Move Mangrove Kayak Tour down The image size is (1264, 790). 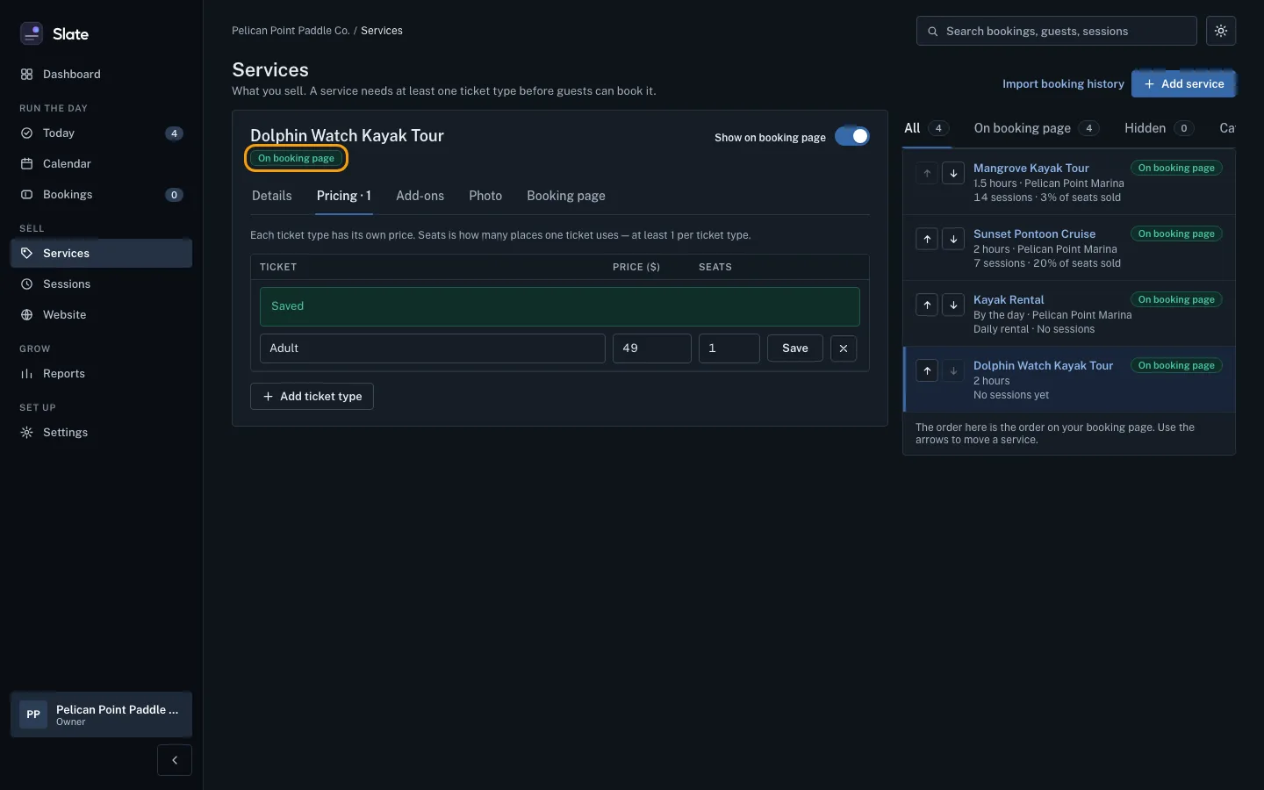(953, 173)
